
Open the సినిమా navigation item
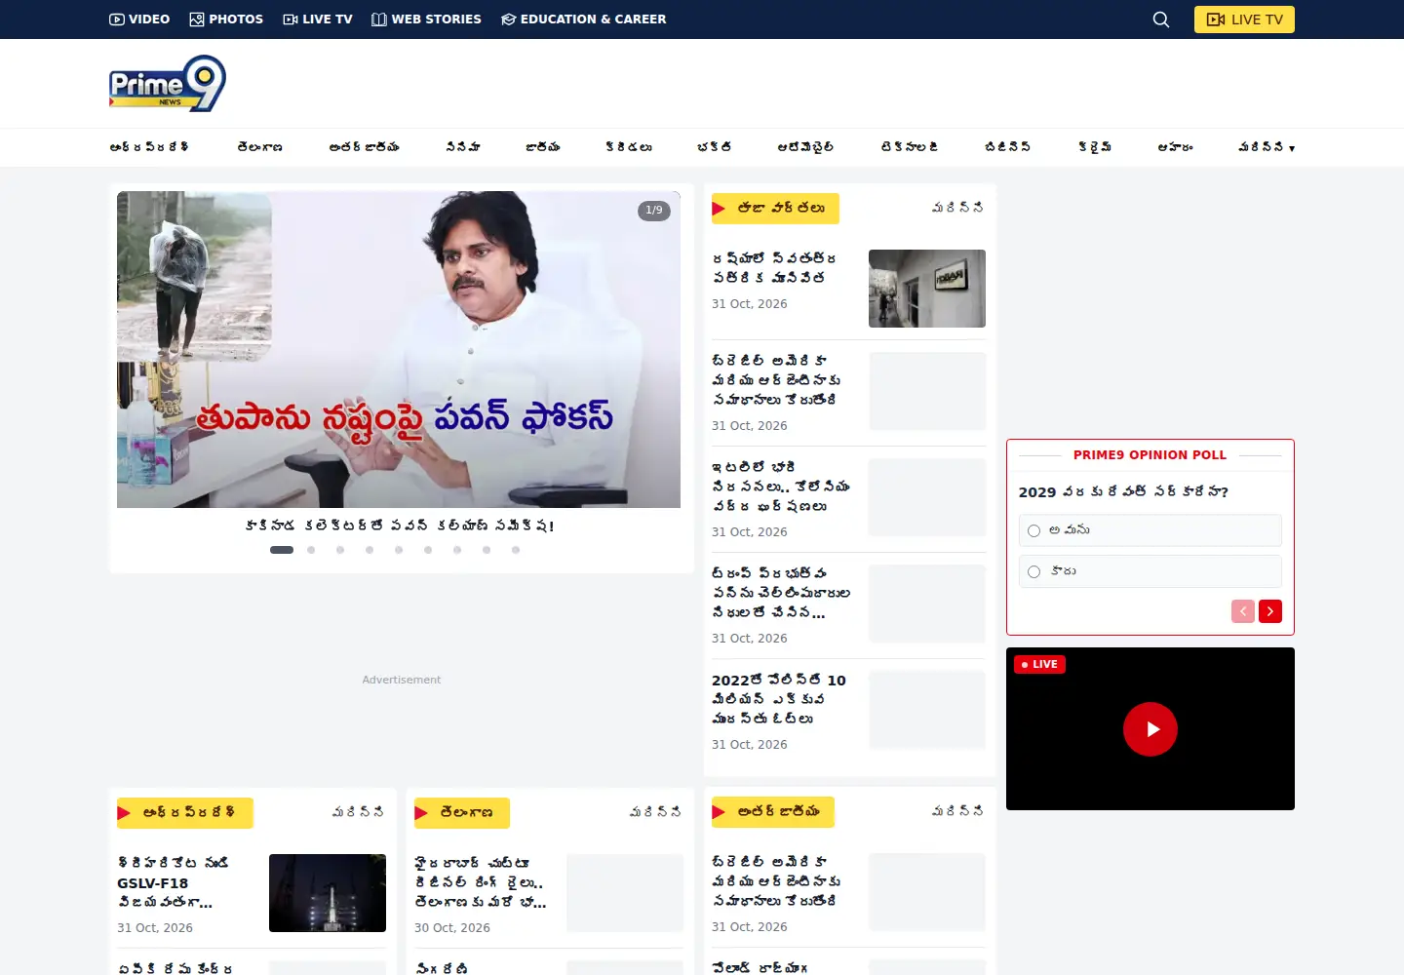pos(463,147)
